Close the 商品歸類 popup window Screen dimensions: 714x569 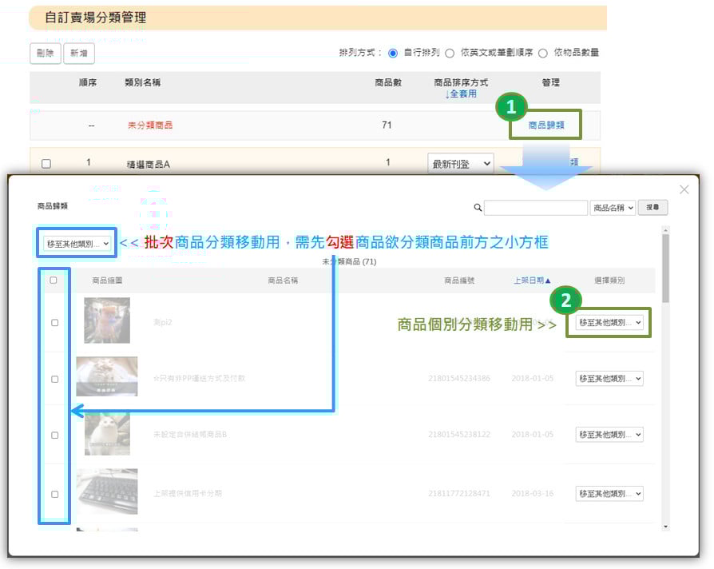[x=684, y=190]
